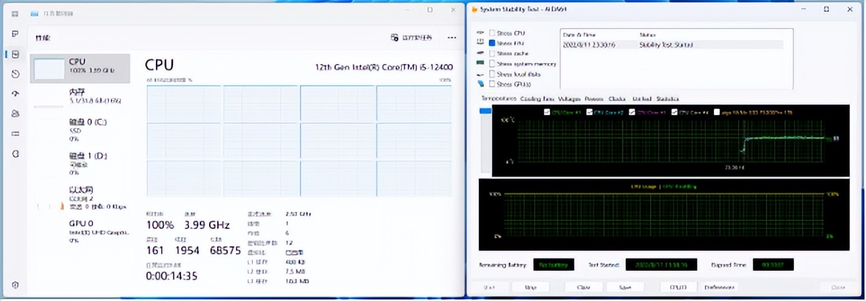The width and height of the screenshot is (866, 301).
Task: Select the Stability Test Started log row
Action: pyautogui.click(x=673, y=45)
